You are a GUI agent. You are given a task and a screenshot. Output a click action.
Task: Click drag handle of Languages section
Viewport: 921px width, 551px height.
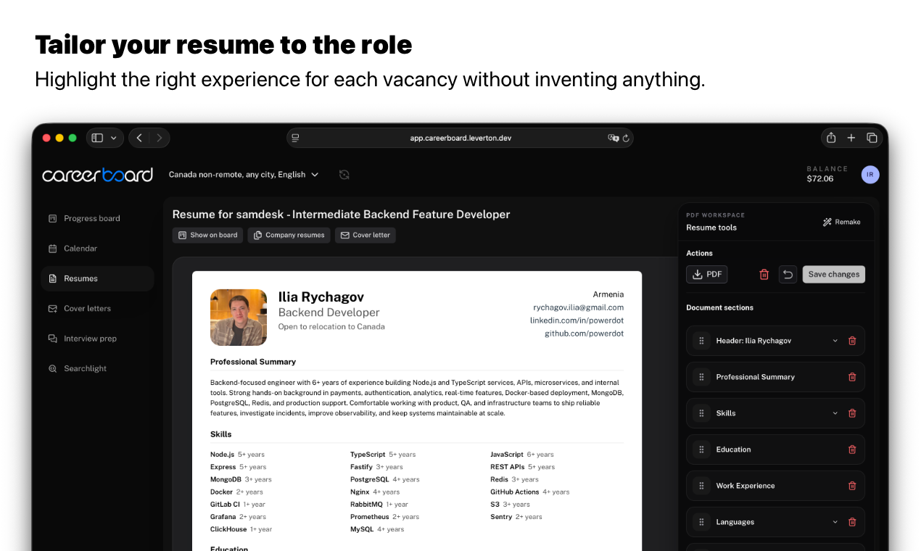point(701,522)
